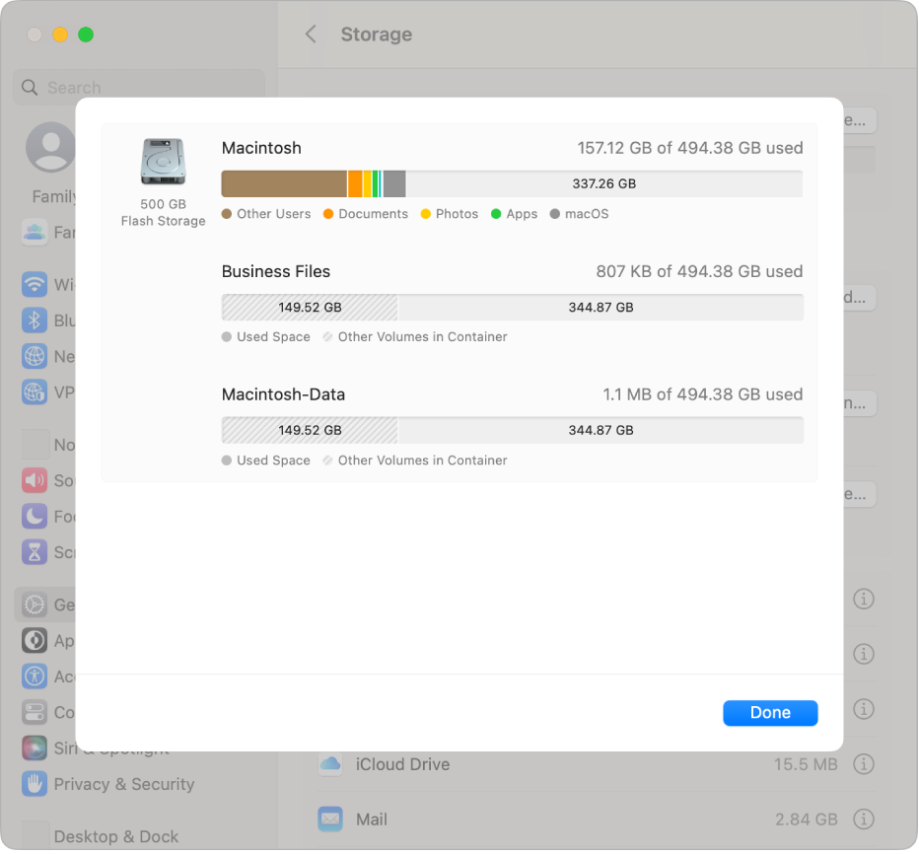919x854 pixels.
Task: Click the Focus crescent moon icon
Action: (x=34, y=516)
